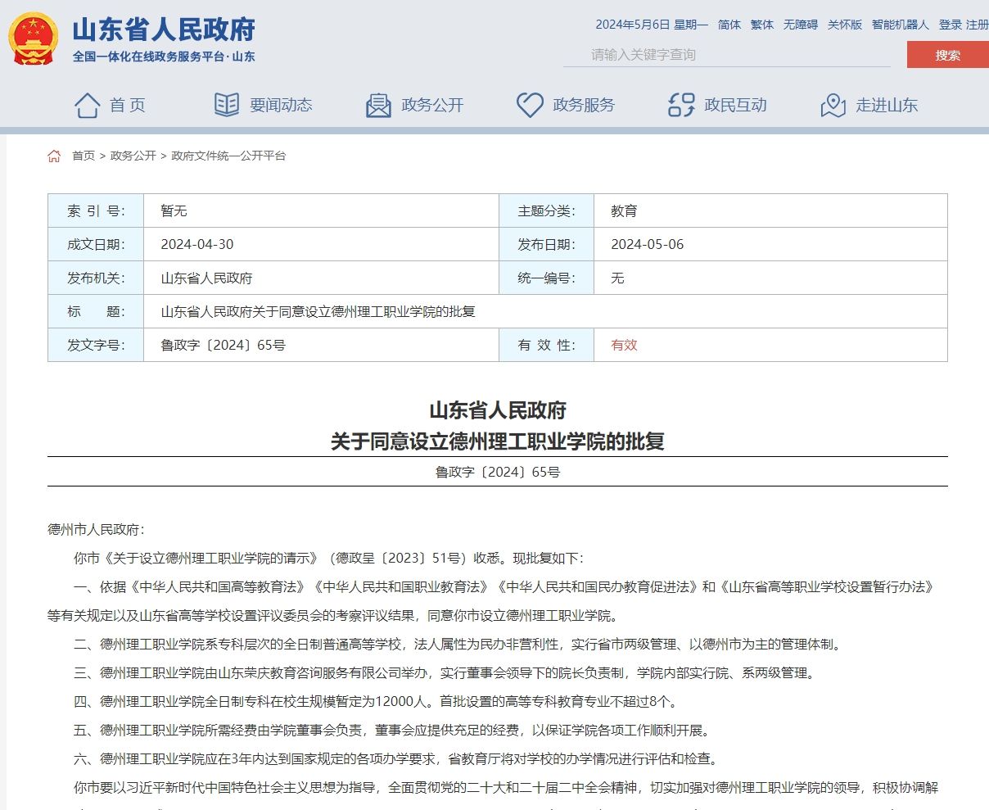This screenshot has height=810, width=989.
Task: Click the 统一编号 value 无
Action: coord(617,278)
